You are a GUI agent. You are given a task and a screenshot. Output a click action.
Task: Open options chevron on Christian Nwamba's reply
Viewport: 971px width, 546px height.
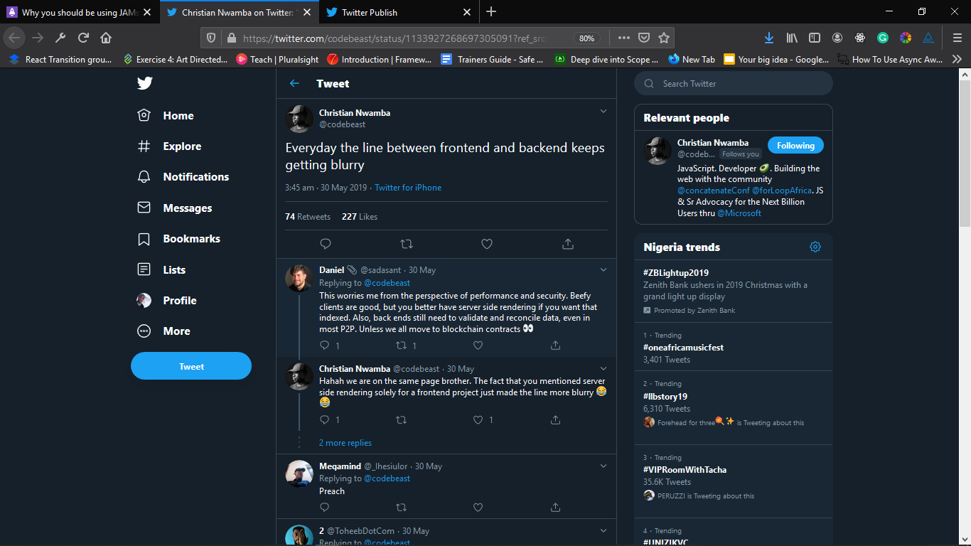click(603, 368)
